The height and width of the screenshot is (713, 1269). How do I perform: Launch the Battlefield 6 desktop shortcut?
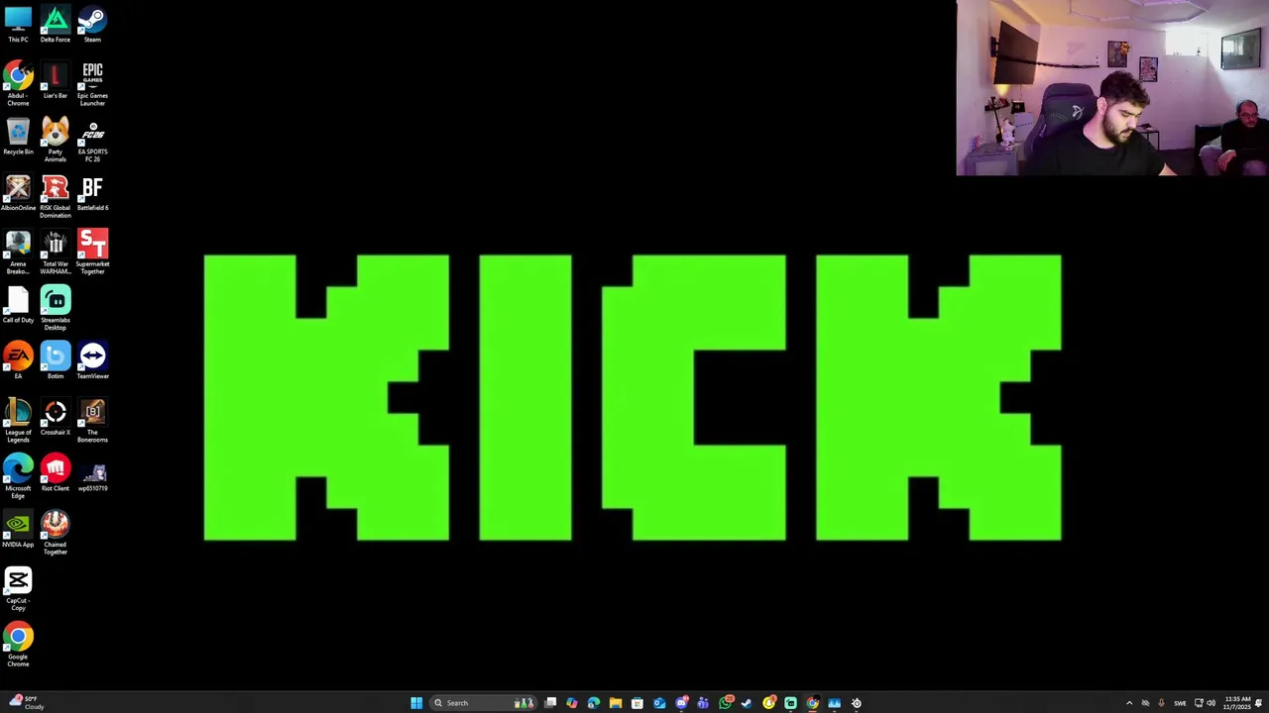click(x=92, y=193)
